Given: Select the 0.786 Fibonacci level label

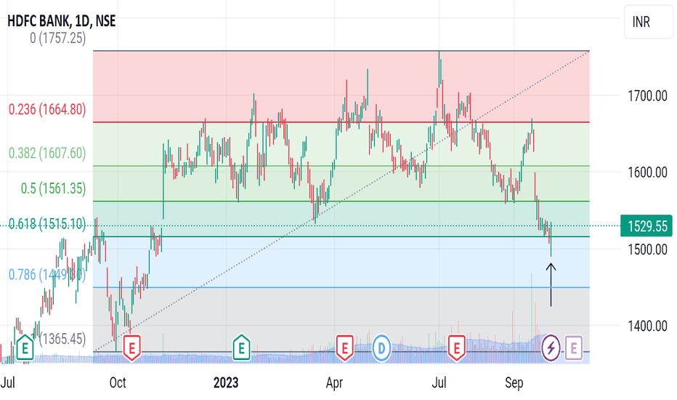Looking at the screenshot, I should [x=47, y=275].
